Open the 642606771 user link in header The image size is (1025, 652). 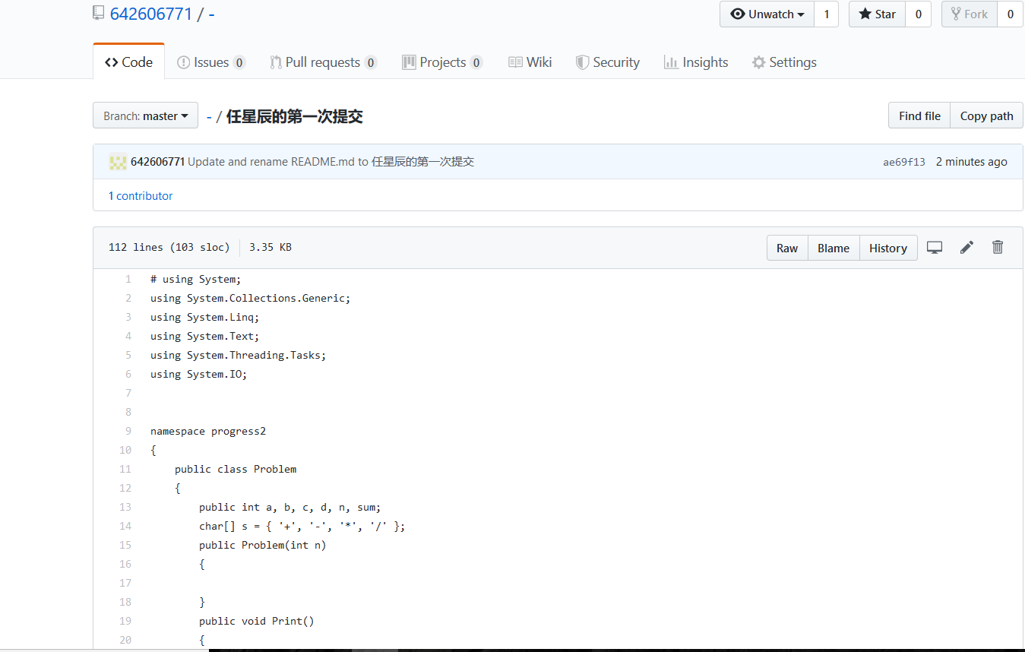[151, 14]
